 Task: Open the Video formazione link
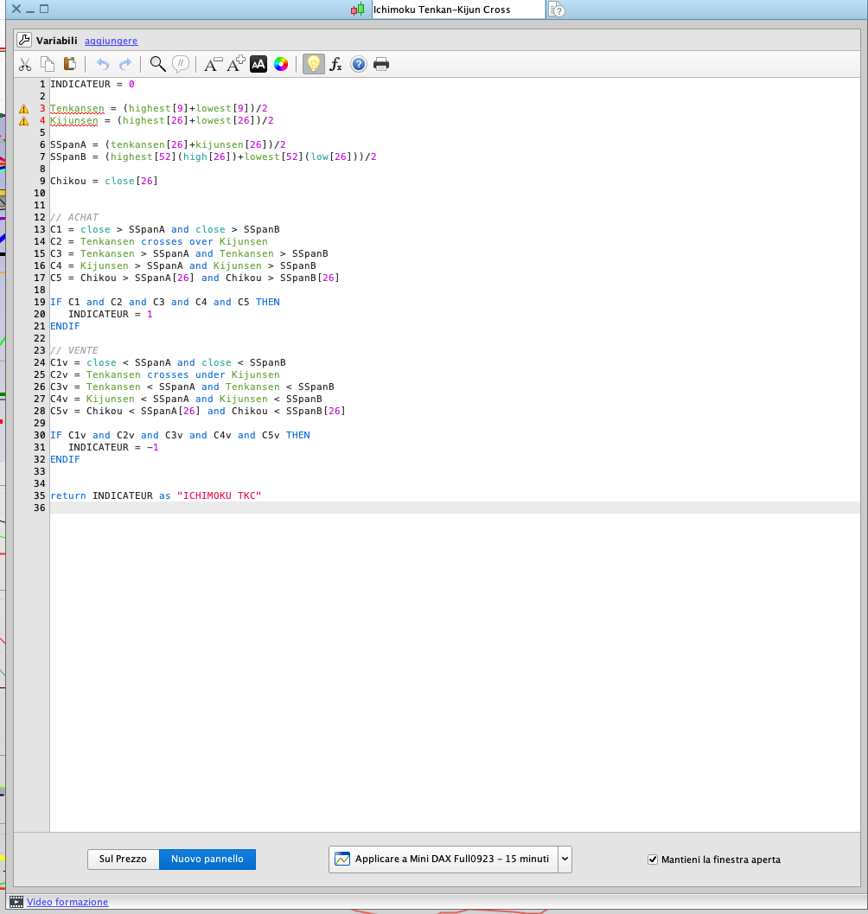(67, 902)
